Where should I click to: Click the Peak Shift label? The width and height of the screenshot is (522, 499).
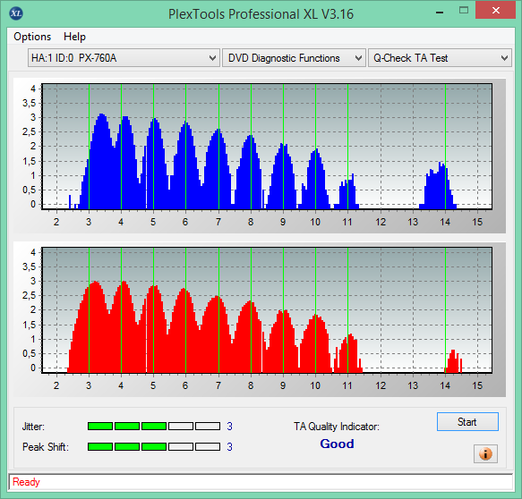(x=46, y=447)
